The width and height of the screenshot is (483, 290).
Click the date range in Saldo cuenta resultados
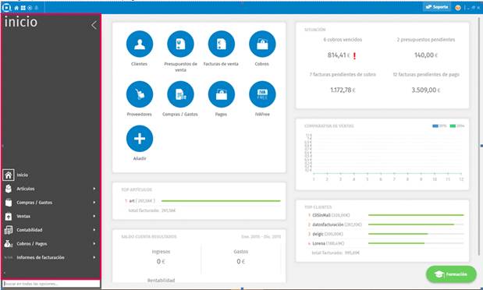[261, 237]
